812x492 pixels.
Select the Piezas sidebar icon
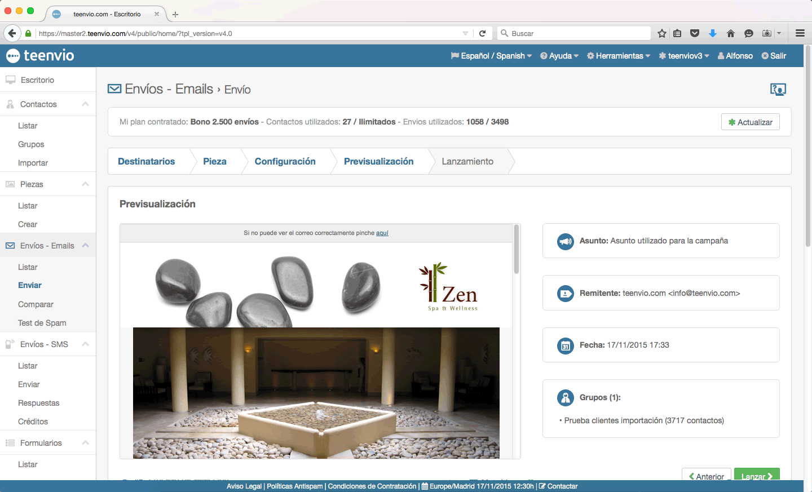10,184
